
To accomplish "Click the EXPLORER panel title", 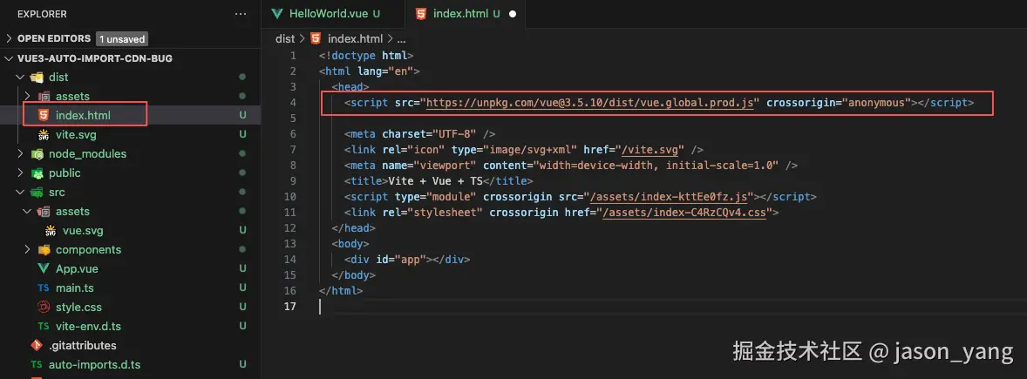I will 42,14.
